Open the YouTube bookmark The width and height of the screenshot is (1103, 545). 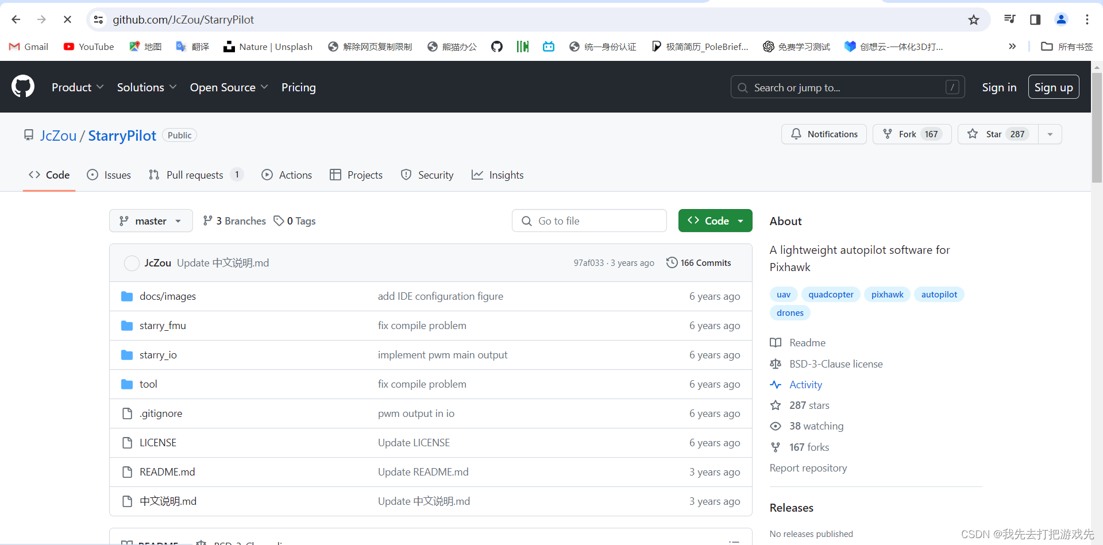[89, 47]
